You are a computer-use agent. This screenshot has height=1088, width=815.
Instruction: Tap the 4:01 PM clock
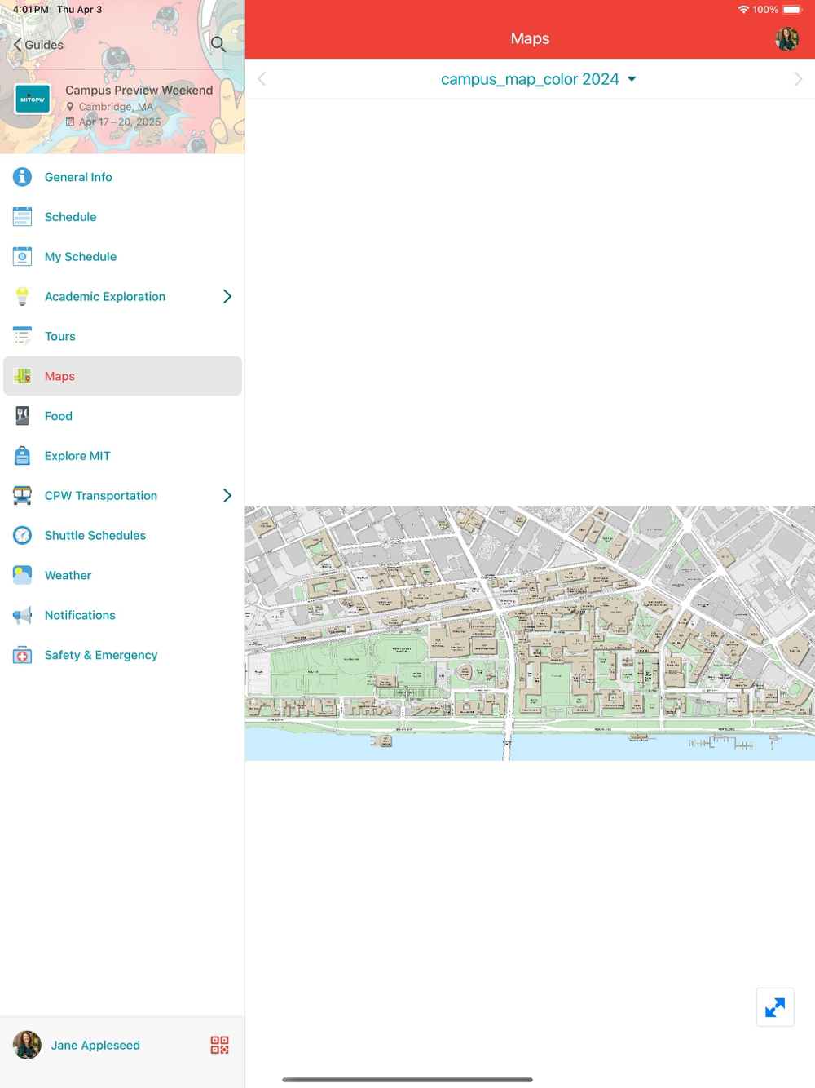point(31,10)
